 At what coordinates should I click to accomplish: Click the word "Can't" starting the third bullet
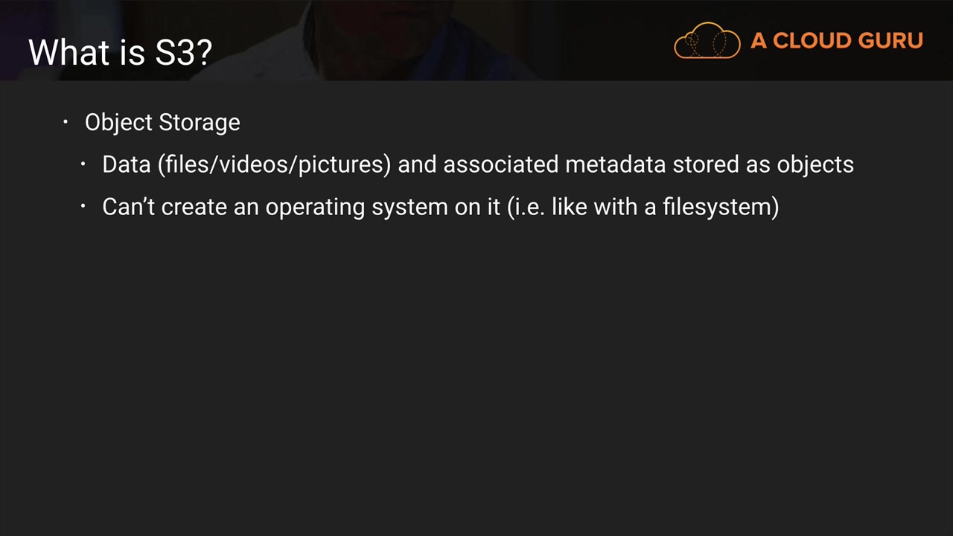point(128,207)
